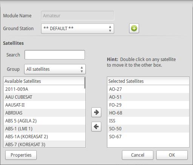This screenshot has height=165, width=193.
Task: Click the right arrow to add satellite
Action: 96,112
